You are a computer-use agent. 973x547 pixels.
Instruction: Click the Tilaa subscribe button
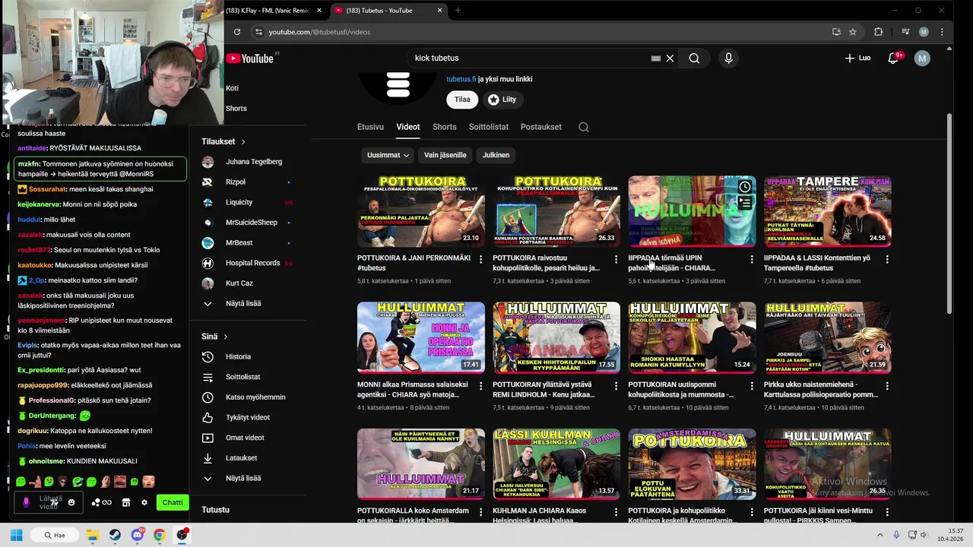462,100
